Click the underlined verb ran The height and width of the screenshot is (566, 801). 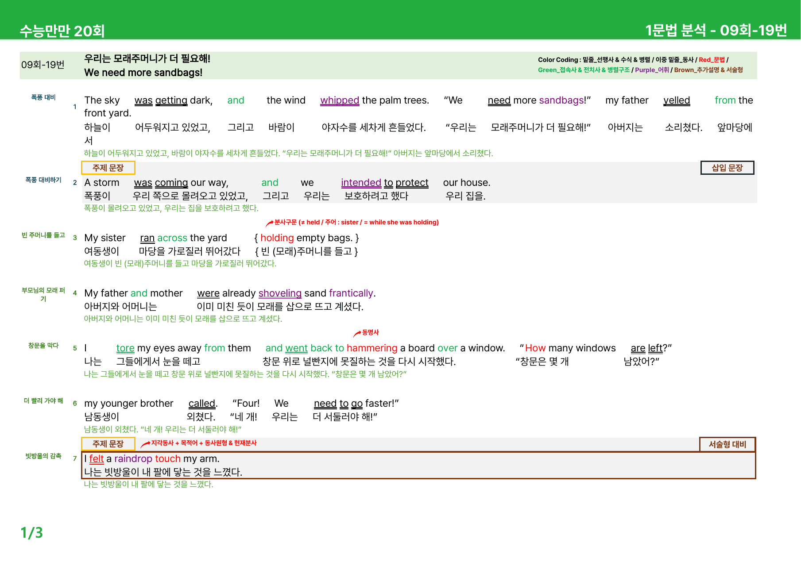click(x=147, y=238)
